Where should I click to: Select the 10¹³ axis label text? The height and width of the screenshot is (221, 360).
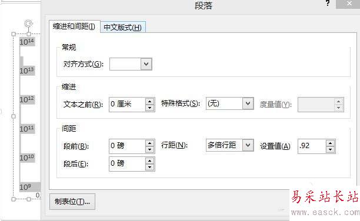pyautogui.click(x=27, y=71)
